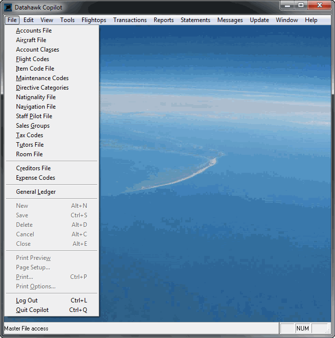
Task: Click the greyed Print Options... item
Action: 52,286
